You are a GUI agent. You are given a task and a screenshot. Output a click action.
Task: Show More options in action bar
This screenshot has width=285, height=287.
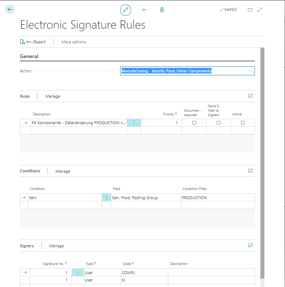coord(73,42)
